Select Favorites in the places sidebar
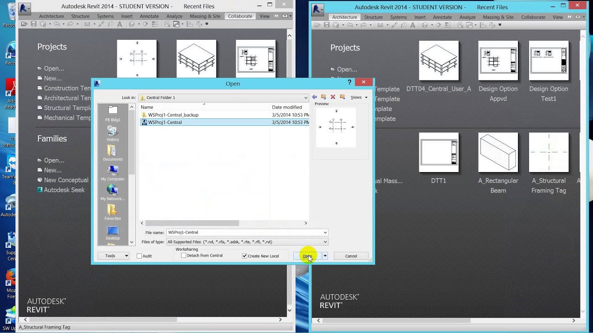Image resolution: width=593 pixels, height=333 pixels. [x=113, y=212]
